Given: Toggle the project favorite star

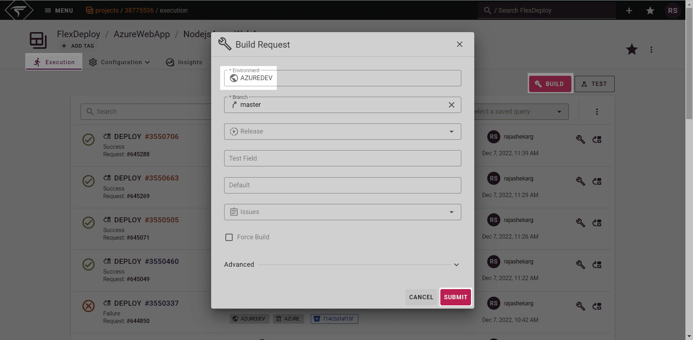Looking at the screenshot, I should (632, 49).
